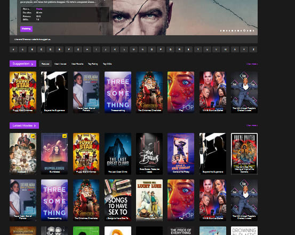Image resolution: width=295 pixels, height=235 pixels.
Task: Open Trevor Noah poster in Suggestion row
Action: tap(86, 92)
